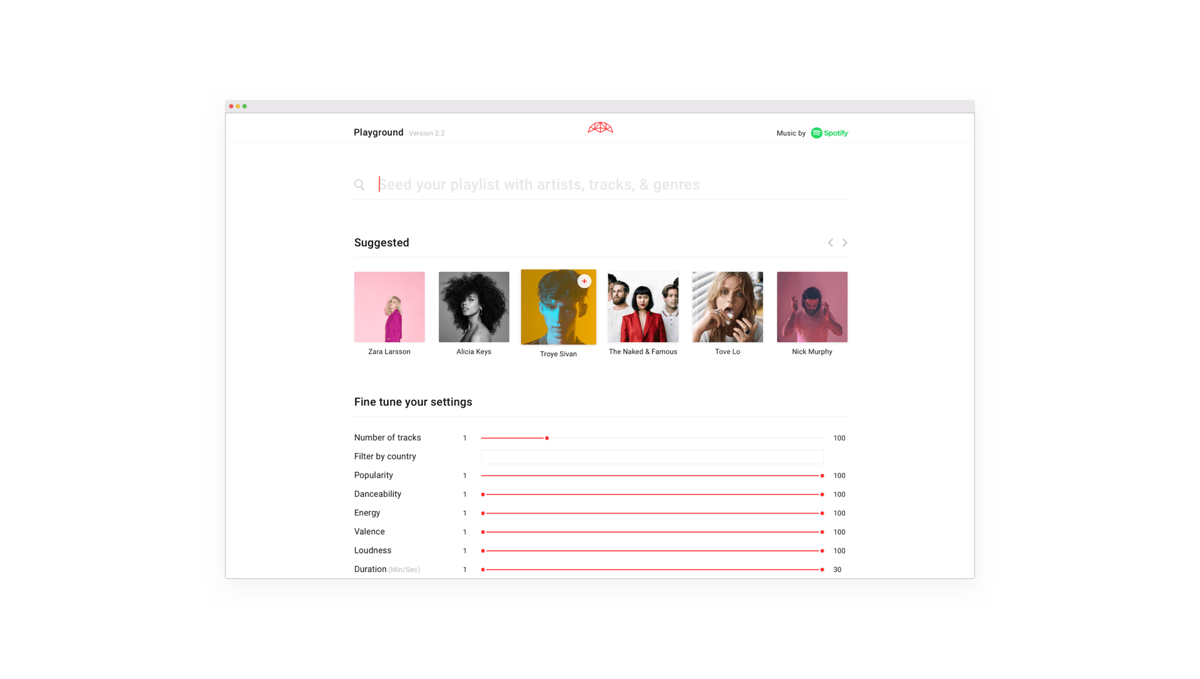The image size is (1200, 679).
Task: Click Energy slider right handle
Action: point(822,513)
